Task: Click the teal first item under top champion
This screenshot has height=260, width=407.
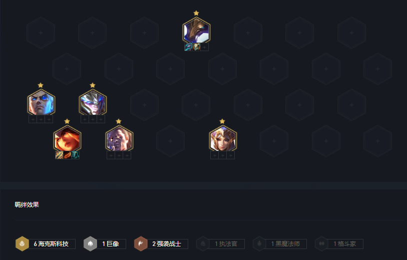Action: (x=188, y=47)
